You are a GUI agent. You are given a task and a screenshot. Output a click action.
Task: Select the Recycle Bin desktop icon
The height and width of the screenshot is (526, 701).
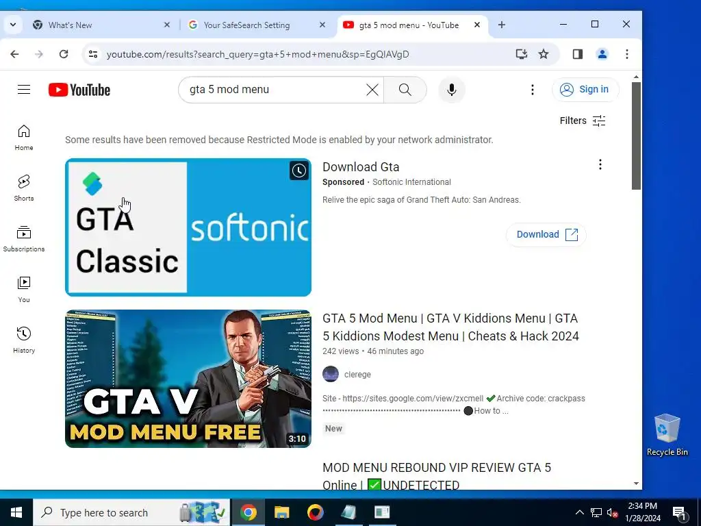(x=667, y=434)
